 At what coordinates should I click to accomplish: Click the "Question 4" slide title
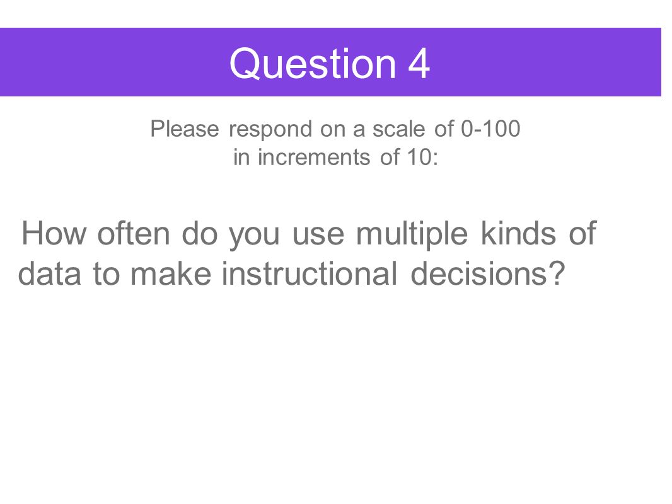(x=329, y=64)
